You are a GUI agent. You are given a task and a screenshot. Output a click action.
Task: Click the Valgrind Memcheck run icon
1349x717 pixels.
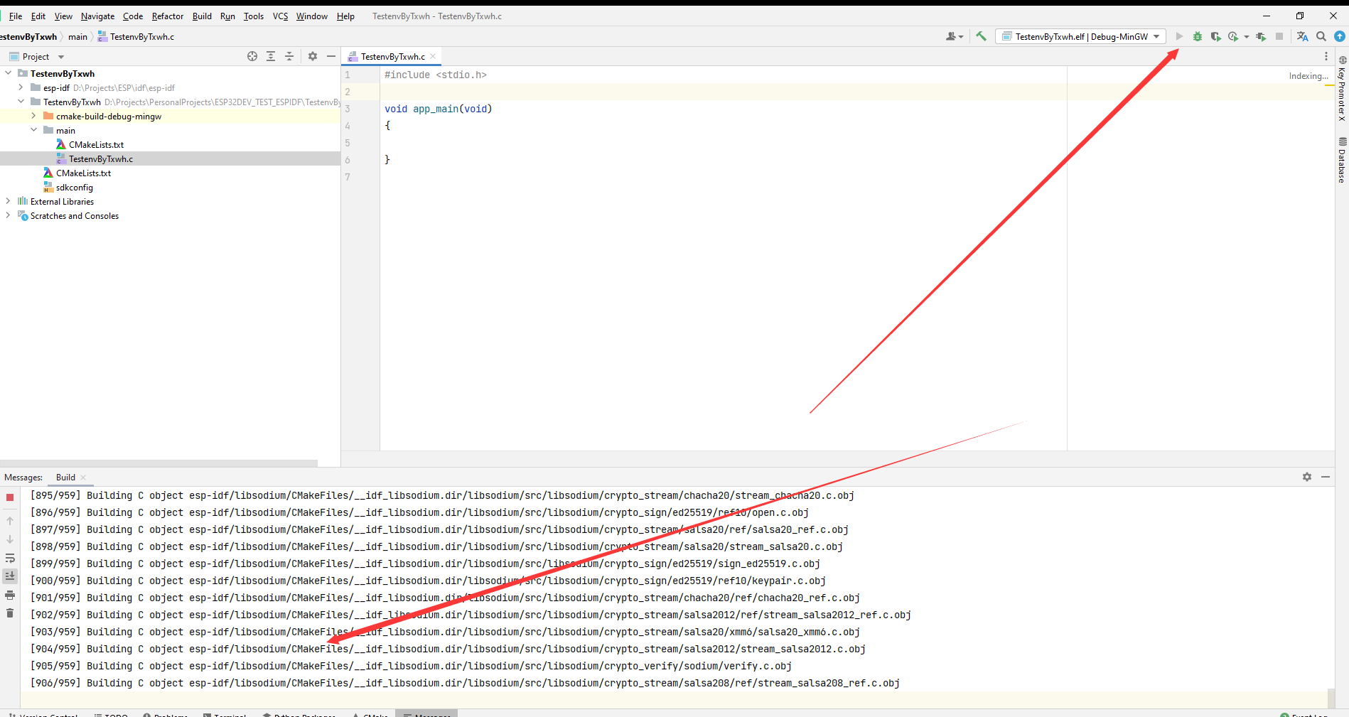[1261, 36]
